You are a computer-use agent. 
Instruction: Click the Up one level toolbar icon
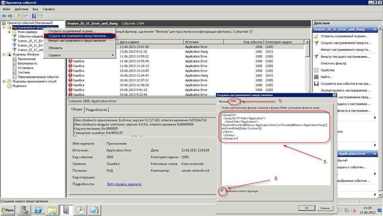coord(19,16)
